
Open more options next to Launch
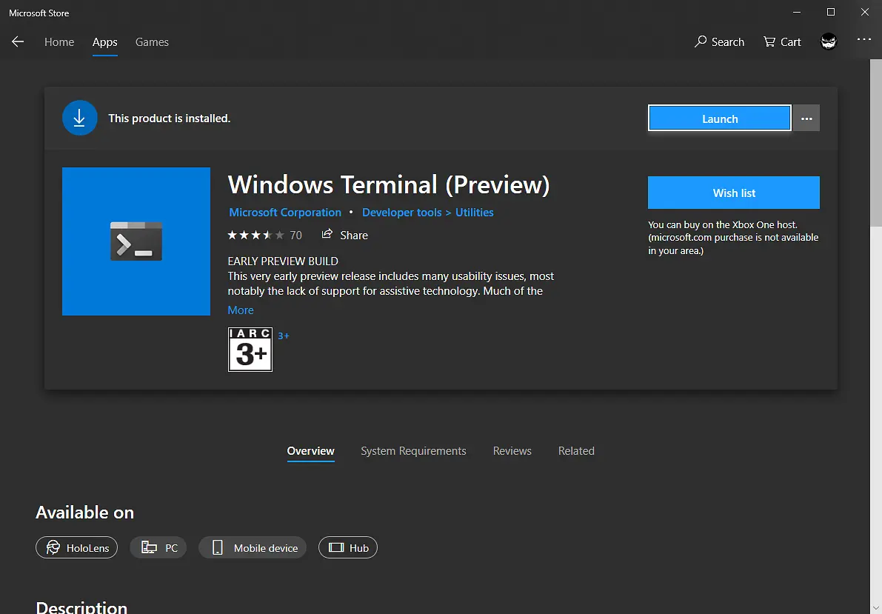tap(806, 118)
